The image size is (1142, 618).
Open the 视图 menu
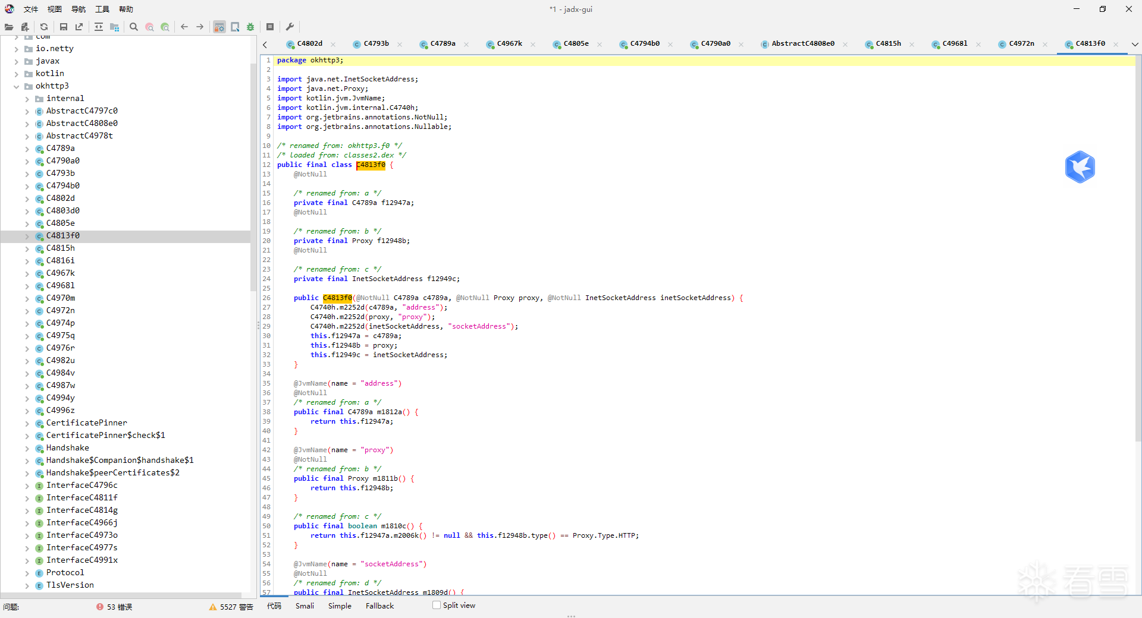(55, 9)
